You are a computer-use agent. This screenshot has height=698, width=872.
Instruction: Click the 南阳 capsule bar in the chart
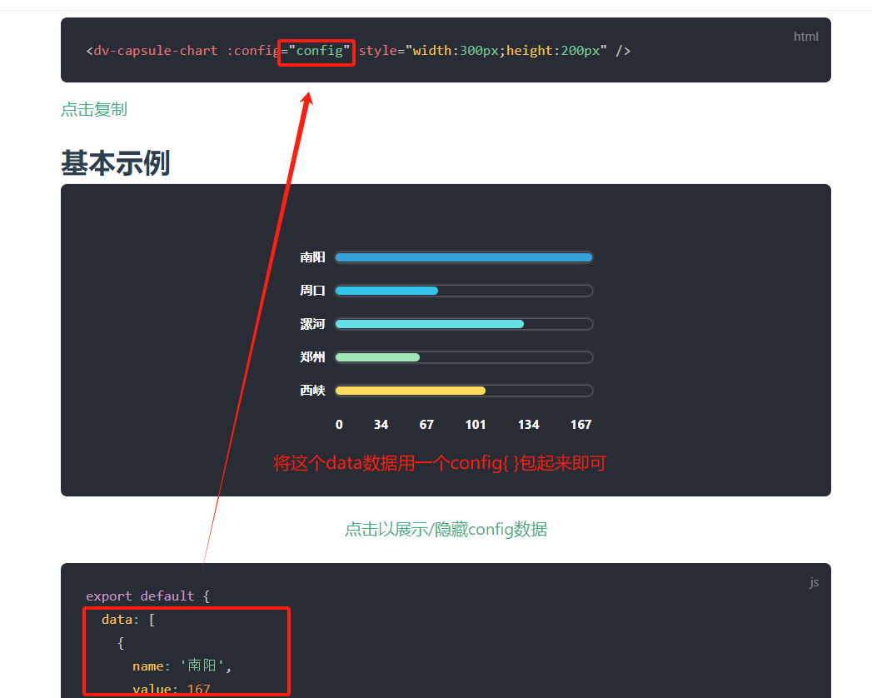pyautogui.click(x=463, y=257)
